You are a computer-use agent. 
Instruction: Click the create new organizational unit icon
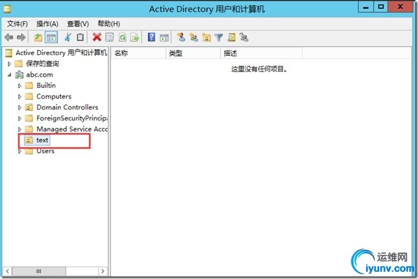click(x=206, y=37)
